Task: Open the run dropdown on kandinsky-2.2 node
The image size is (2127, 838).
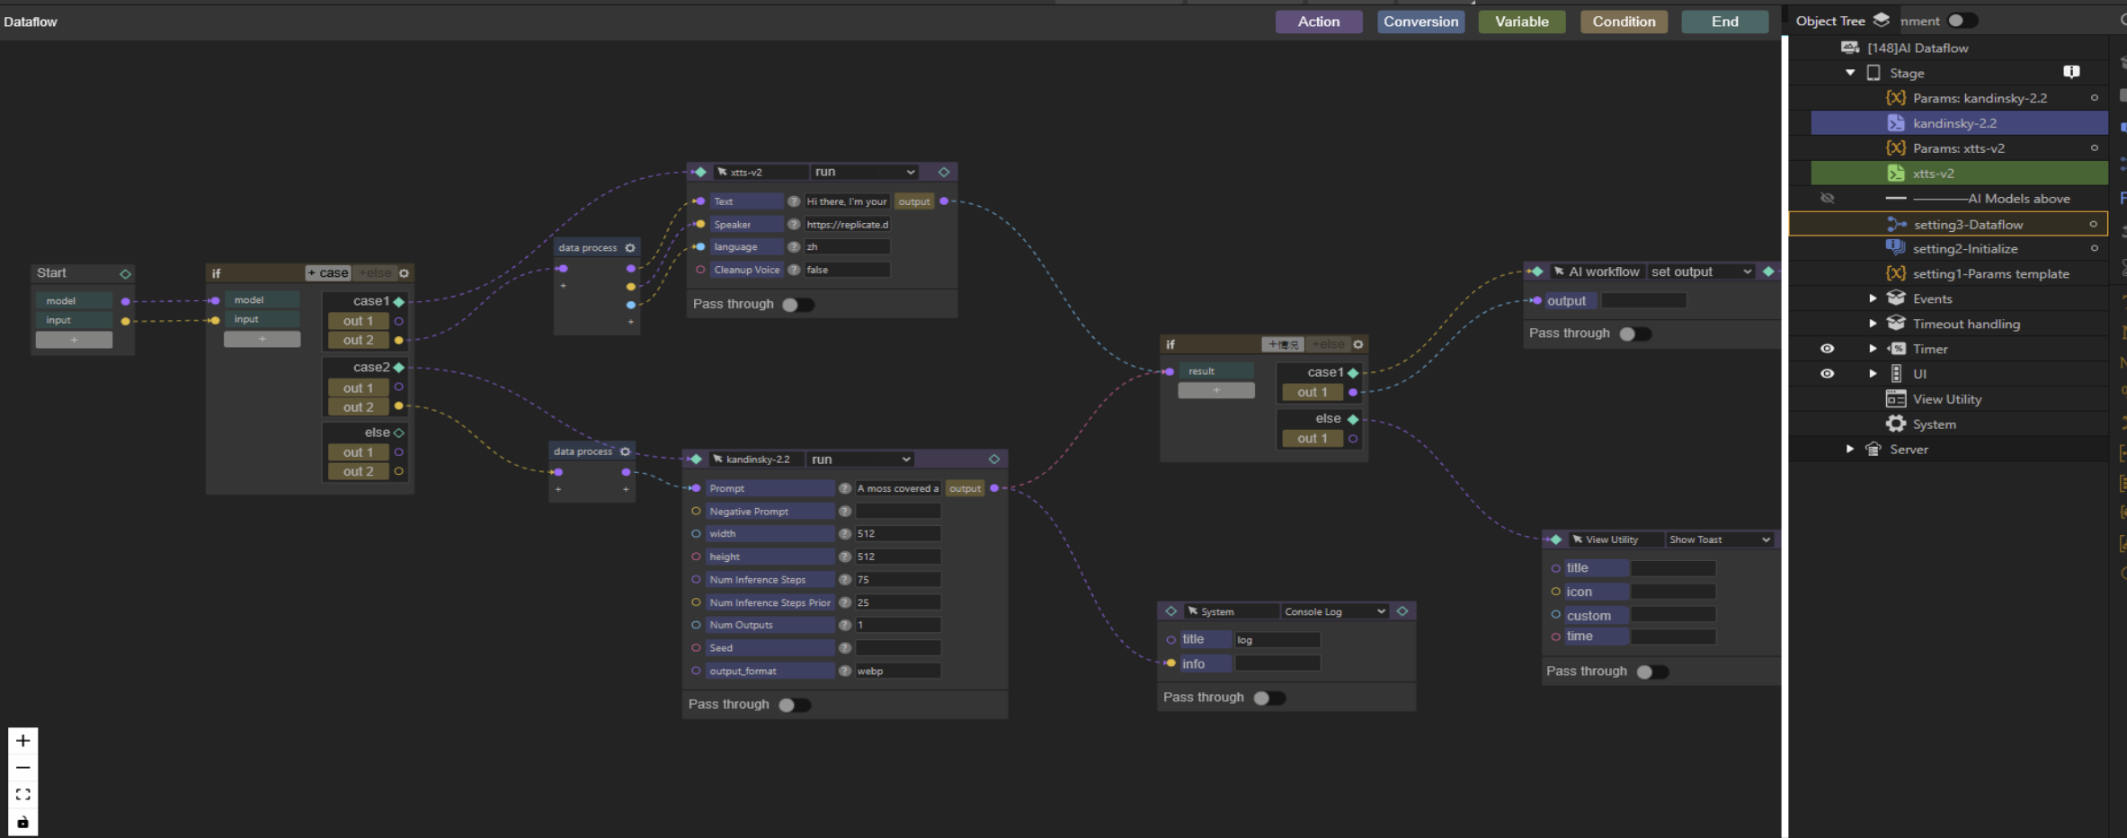Action: coord(860,459)
